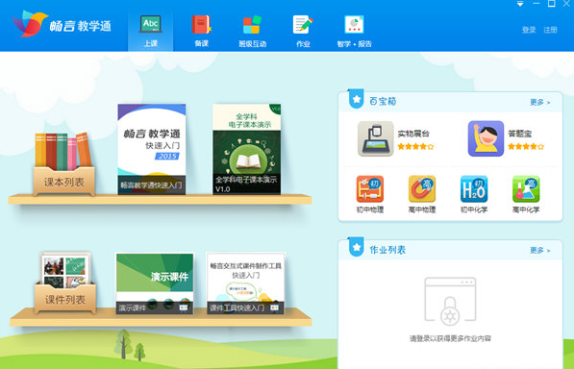Open 畅言教学通快速入门 book cover
The height and width of the screenshot is (369, 574).
point(152,149)
